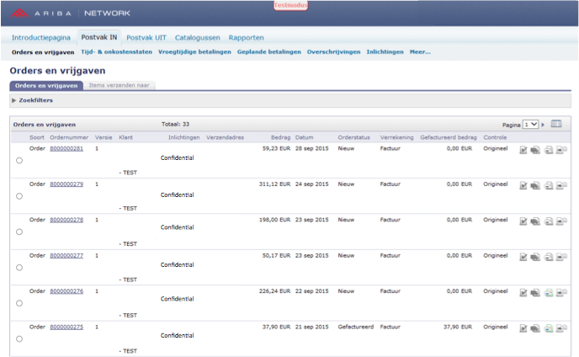Click truck shipping icon for order 8000000281

535,150
